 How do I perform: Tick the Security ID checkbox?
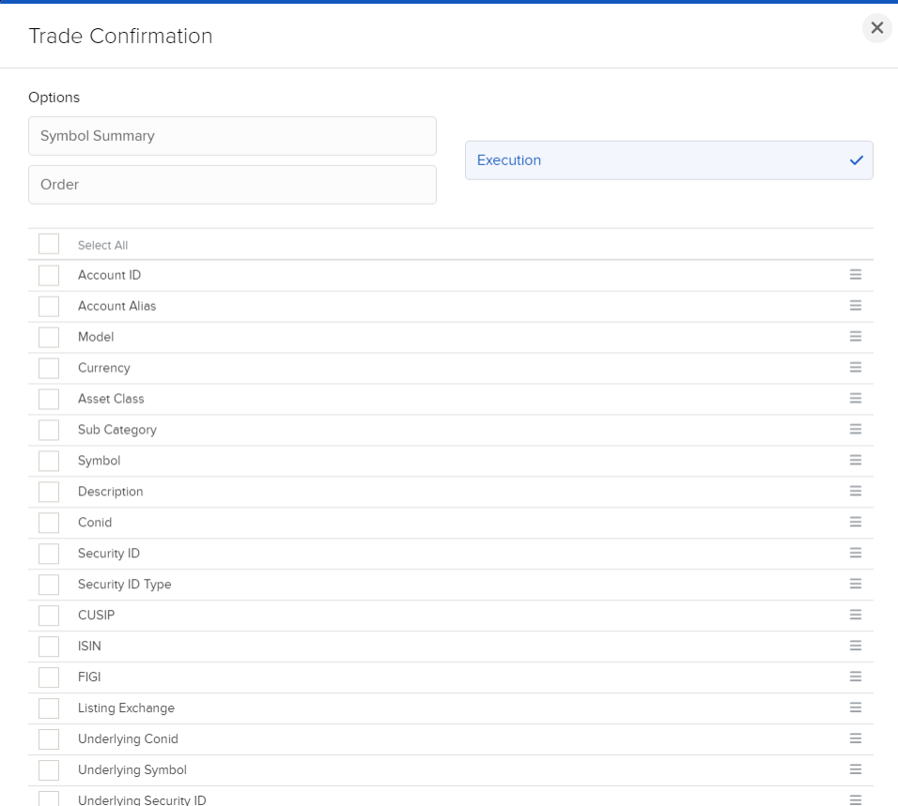tap(49, 554)
